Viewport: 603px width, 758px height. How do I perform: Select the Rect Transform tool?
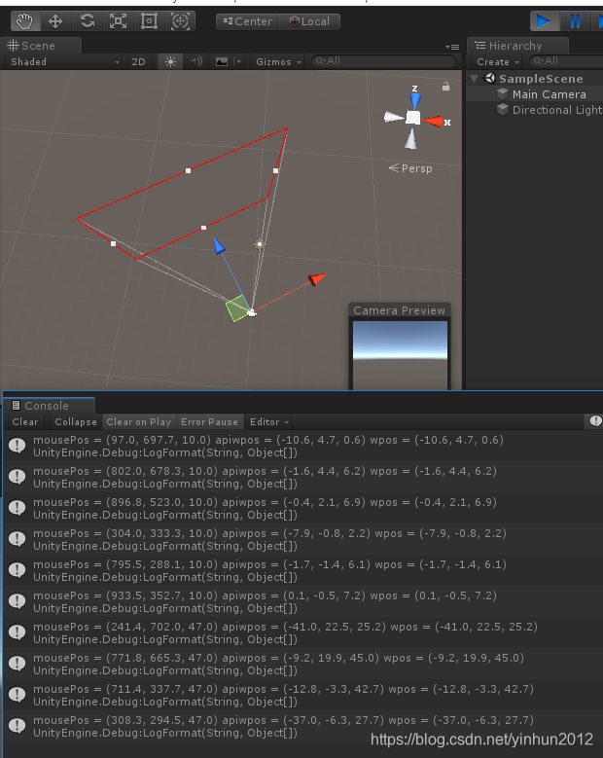[x=149, y=21]
